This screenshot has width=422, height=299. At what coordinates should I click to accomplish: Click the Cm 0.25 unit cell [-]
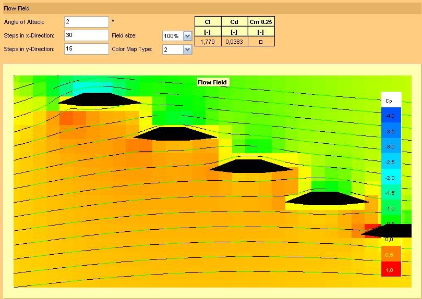click(261, 32)
